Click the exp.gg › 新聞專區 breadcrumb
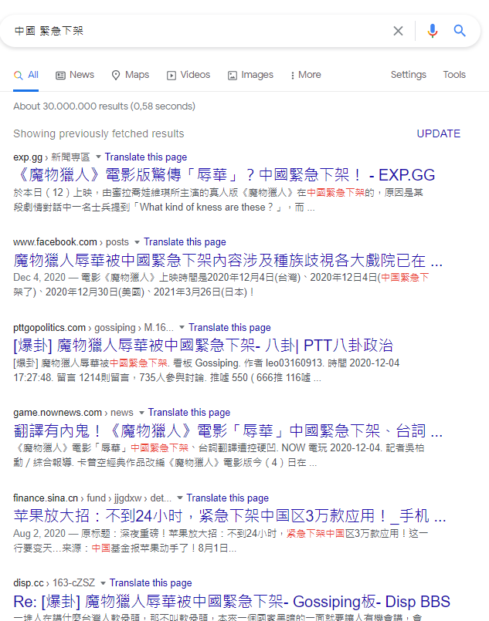The height and width of the screenshot is (621, 489). point(52,157)
